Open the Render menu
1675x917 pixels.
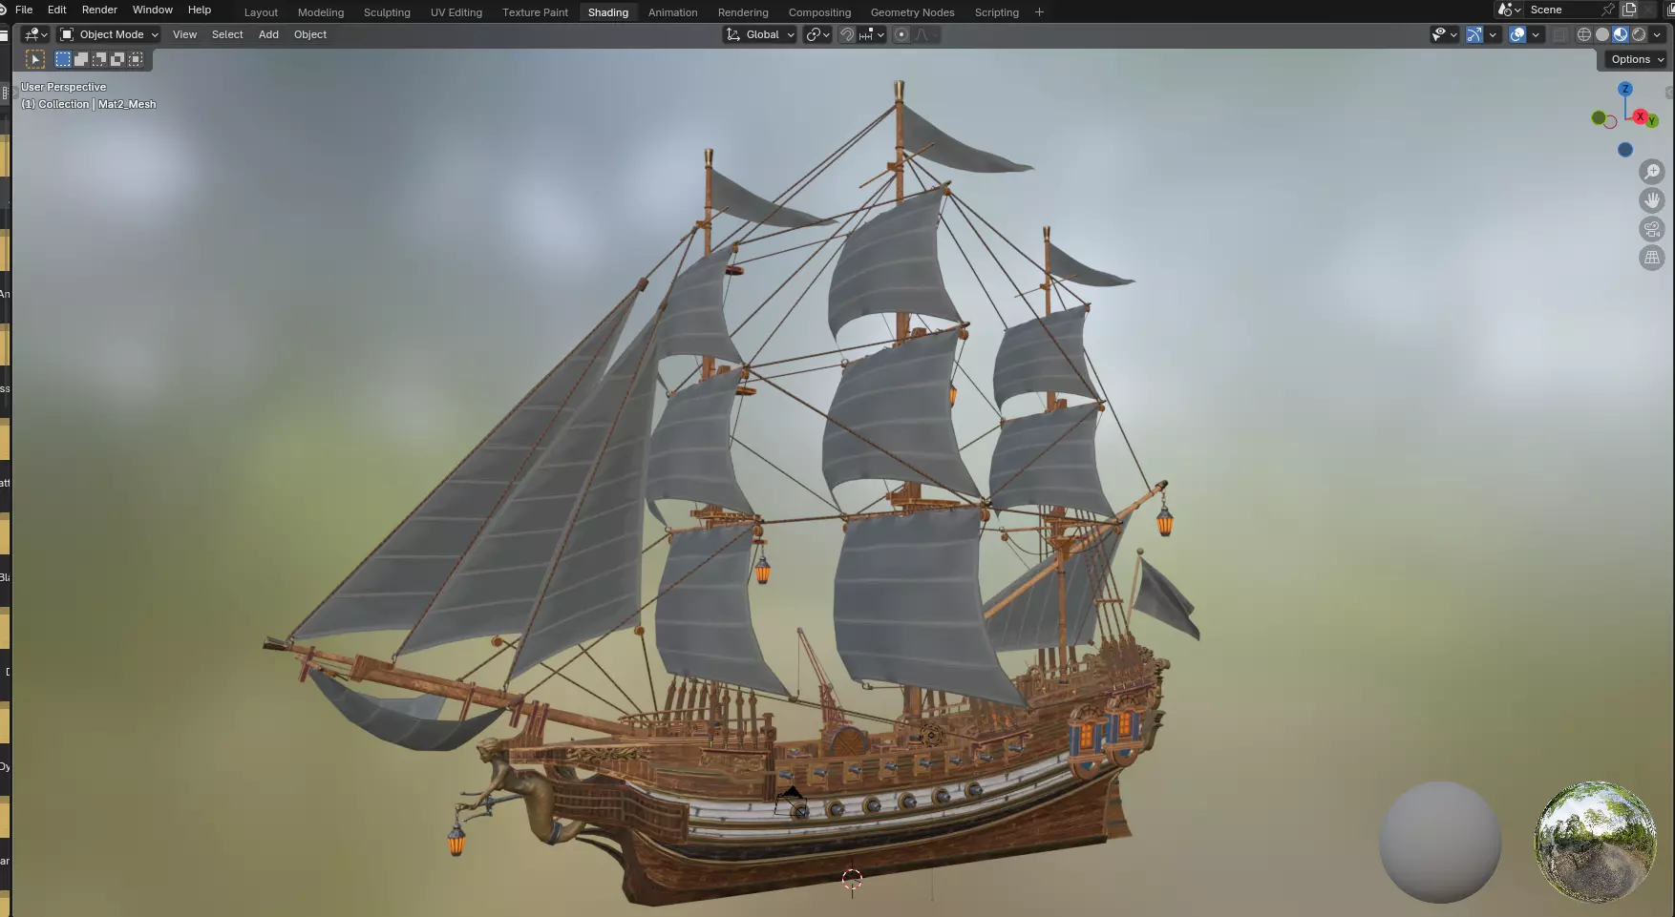(99, 10)
